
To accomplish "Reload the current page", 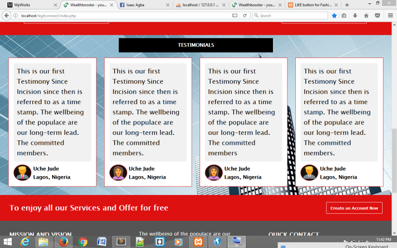I will pyautogui.click(x=245, y=16).
